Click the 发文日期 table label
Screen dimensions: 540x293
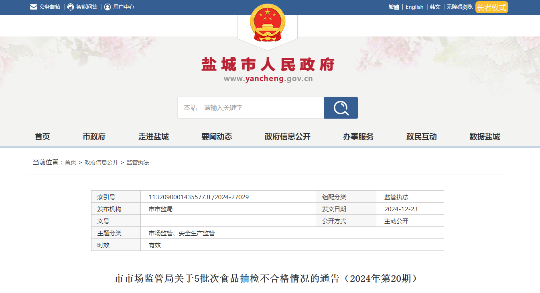(x=334, y=209)
